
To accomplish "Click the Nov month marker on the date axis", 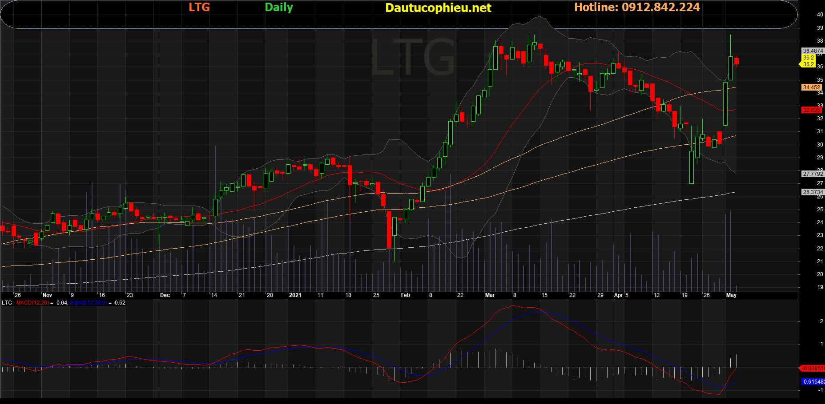I will [47, 295].
